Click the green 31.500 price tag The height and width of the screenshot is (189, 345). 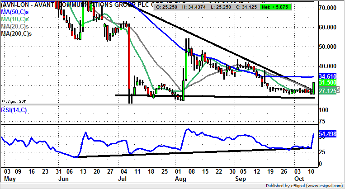point(326,83)
